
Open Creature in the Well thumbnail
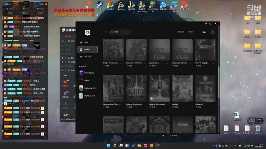coord(136,50)
